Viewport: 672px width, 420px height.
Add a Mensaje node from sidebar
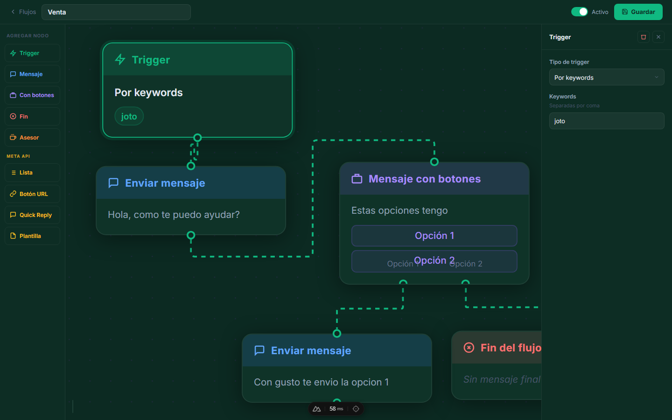tap(32, 74)
